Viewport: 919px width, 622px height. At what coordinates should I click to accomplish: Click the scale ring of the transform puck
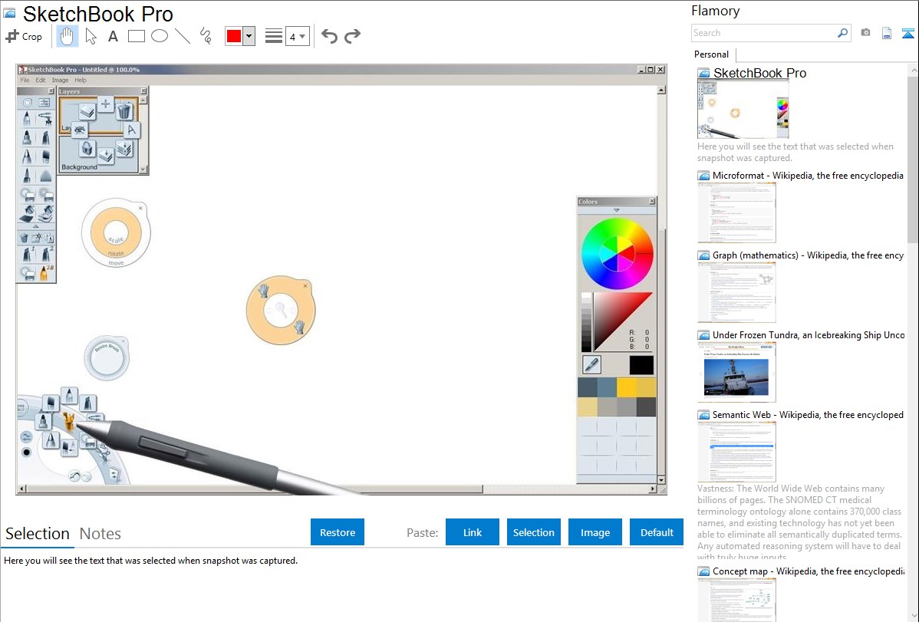coord(116,232)
